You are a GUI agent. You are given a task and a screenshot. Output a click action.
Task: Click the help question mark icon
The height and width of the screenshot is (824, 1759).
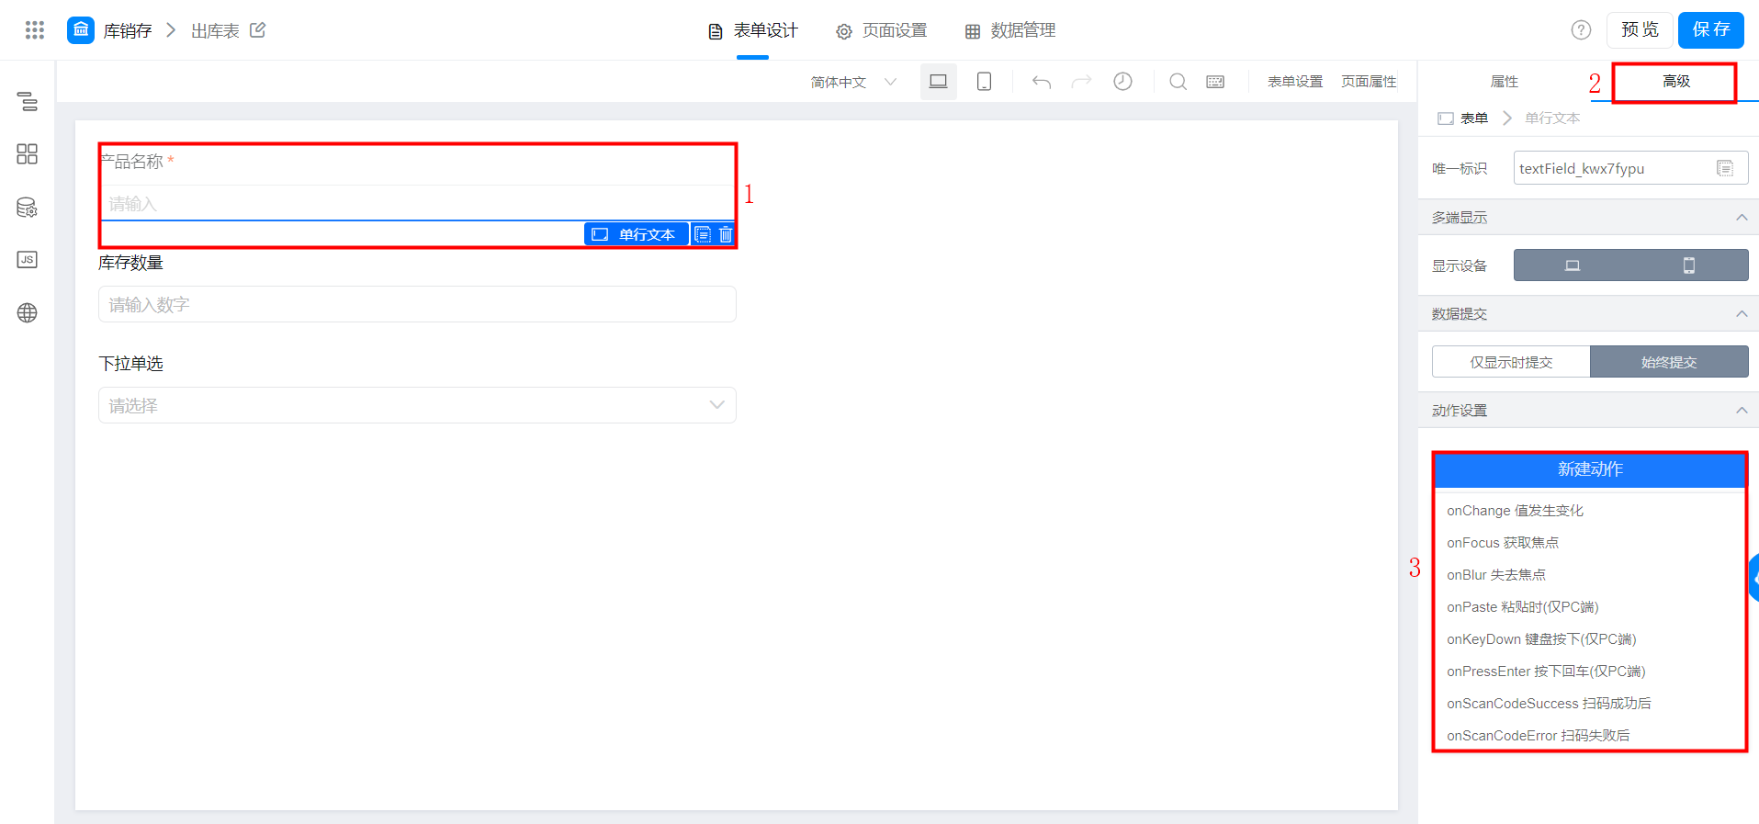(x=1581, y=30)
